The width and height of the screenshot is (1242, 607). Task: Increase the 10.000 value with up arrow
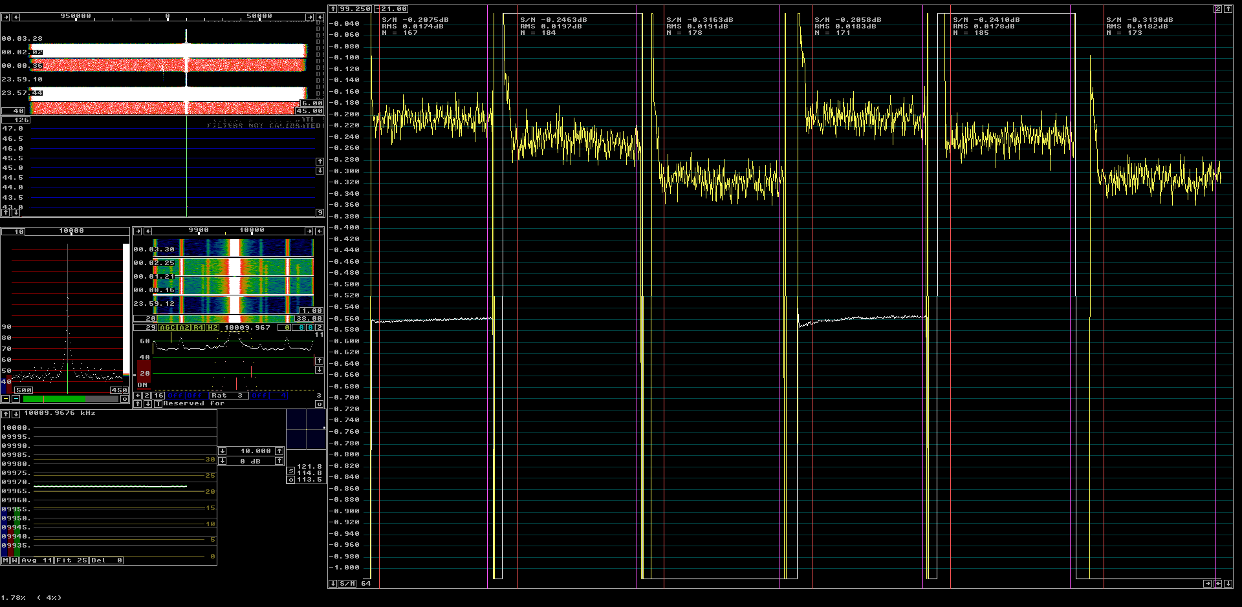279,451
